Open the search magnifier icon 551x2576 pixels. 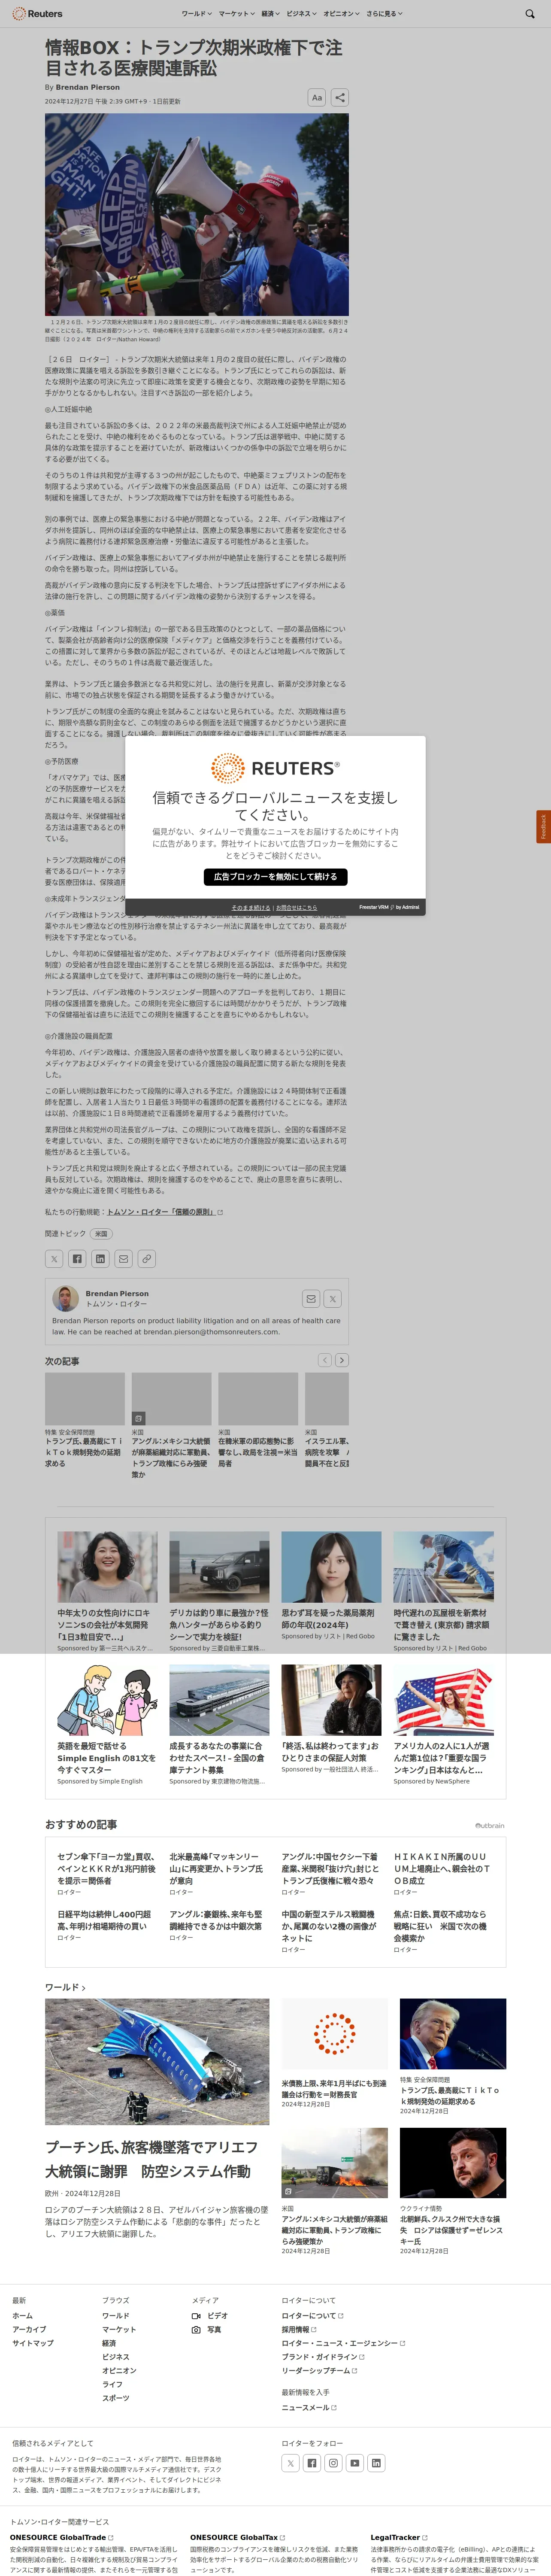530,14
